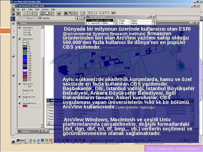Open the Table menu
This screenshot has height=152, width=203.
click(x=30, y=9)
